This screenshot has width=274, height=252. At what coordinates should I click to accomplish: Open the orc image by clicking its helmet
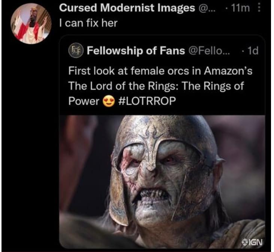click(x=161, y=135)
